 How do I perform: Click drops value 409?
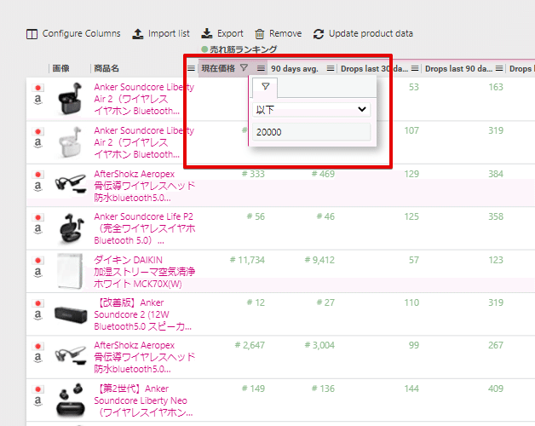click(496, 389)
